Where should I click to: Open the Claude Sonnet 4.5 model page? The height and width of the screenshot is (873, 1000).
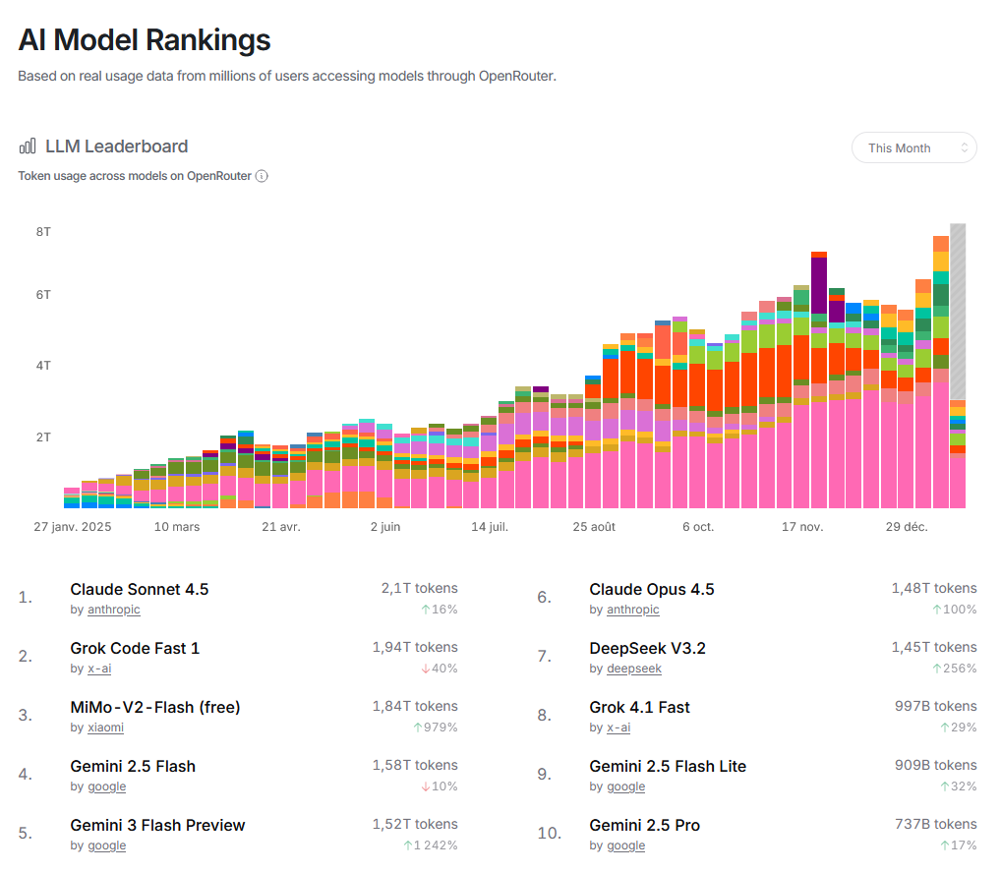pyautogui.click(x=140, y=590)
